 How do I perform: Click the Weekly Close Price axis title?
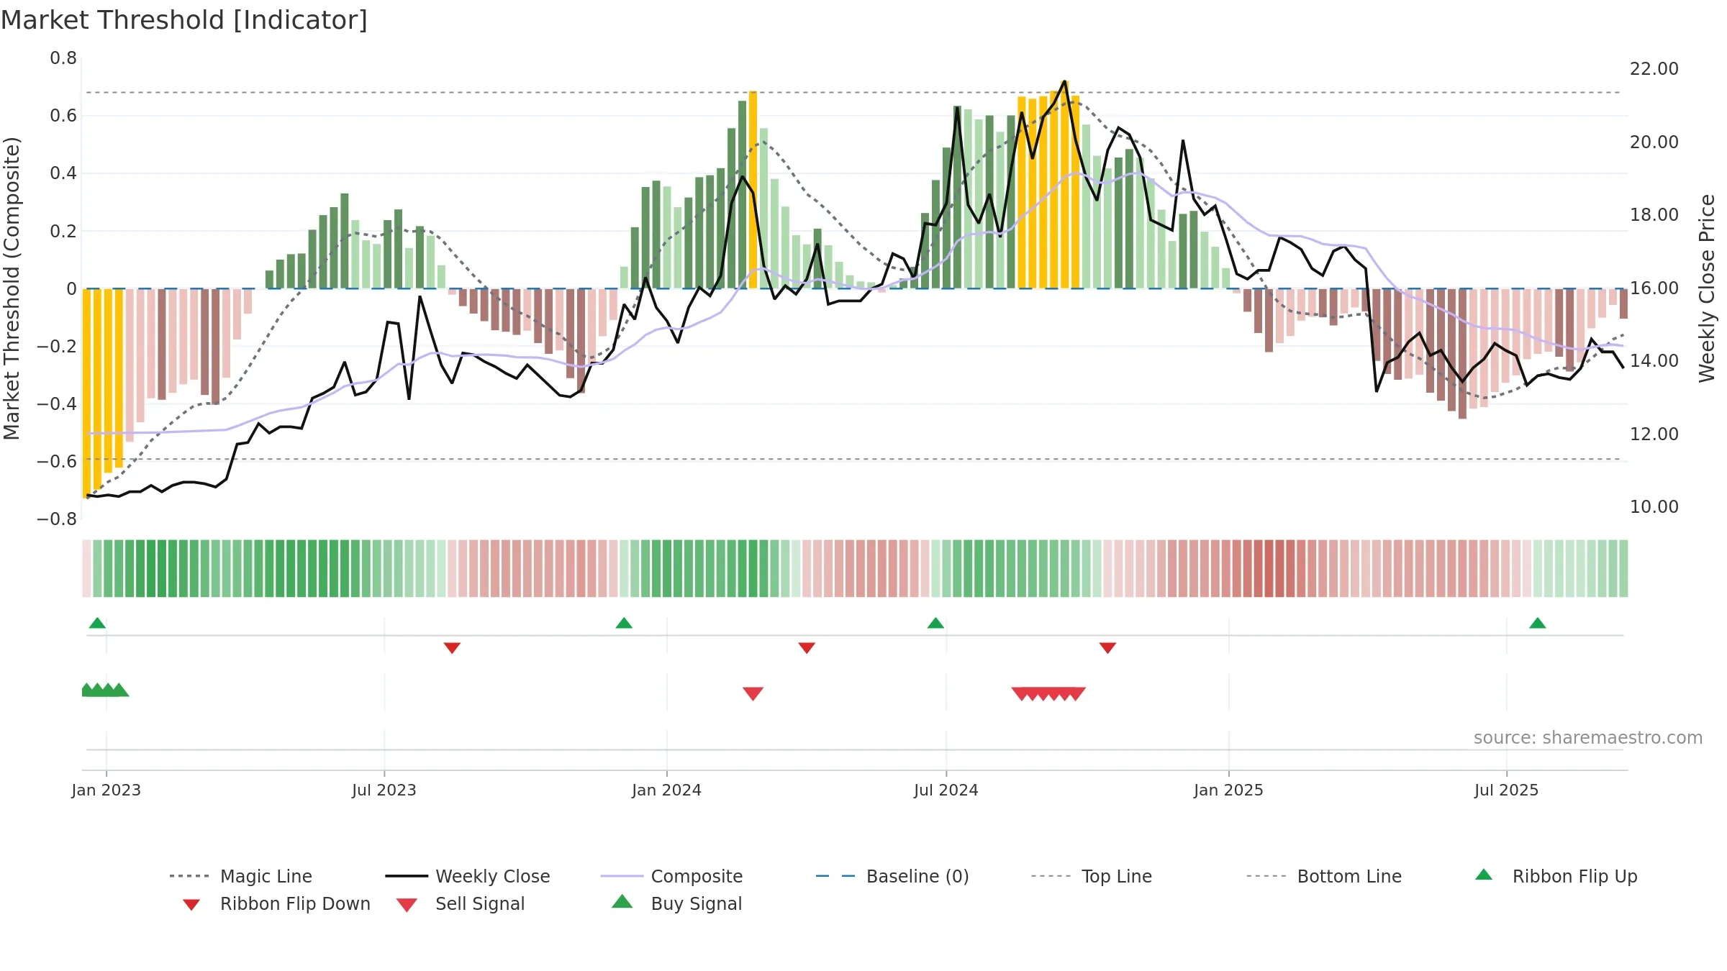click(1707, 288)
